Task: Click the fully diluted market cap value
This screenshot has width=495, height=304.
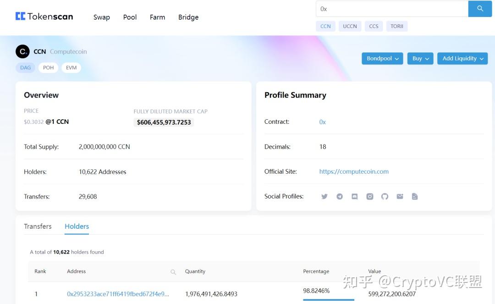Action: coord(164,122)
